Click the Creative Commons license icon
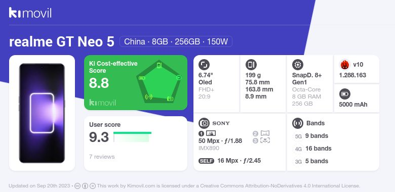The height and width of the screenshot is (192, 395). coord(77,186)
